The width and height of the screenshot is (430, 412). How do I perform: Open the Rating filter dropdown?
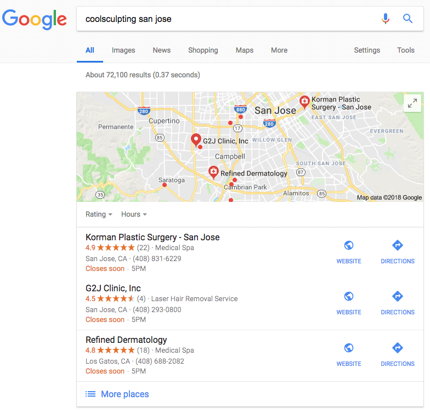[99, 214]
